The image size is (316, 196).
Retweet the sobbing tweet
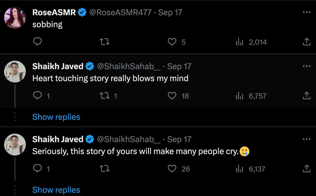[104, 42]
